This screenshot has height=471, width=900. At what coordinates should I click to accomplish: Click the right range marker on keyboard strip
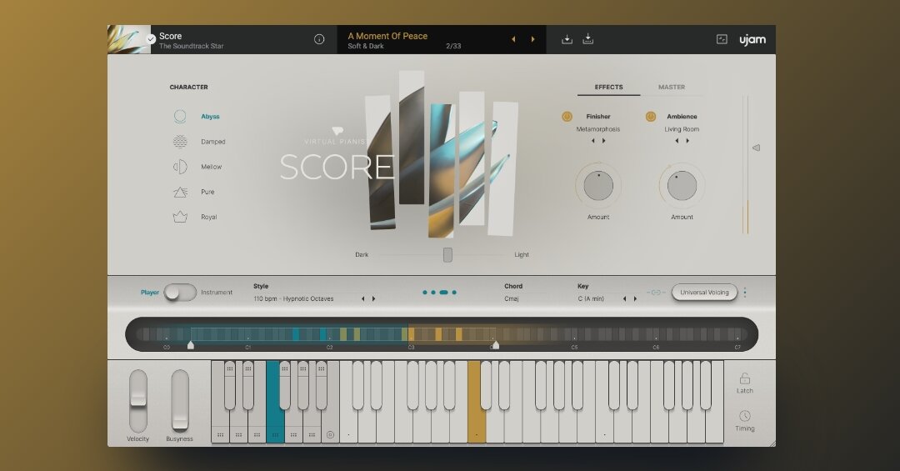[495, 344]
